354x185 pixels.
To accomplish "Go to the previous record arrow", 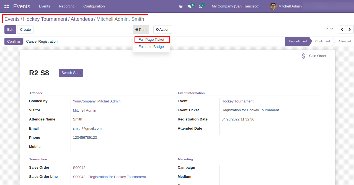I will (342, 29).
